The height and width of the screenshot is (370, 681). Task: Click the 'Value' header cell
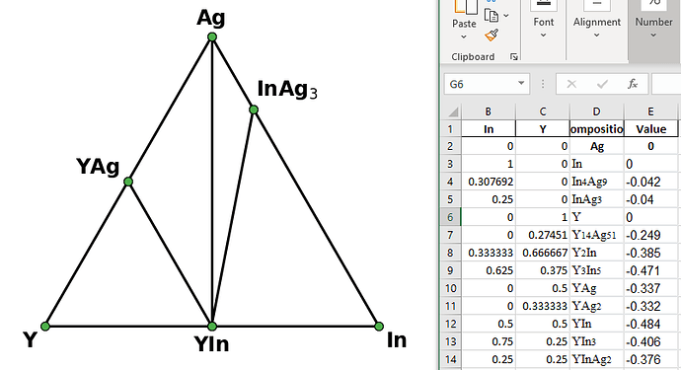pos(650,129)
